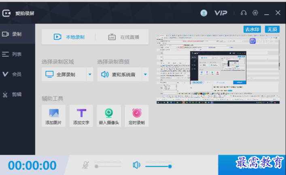Open the 会员 sidebar section
286x175 pixels.
(x=17, y=74)
